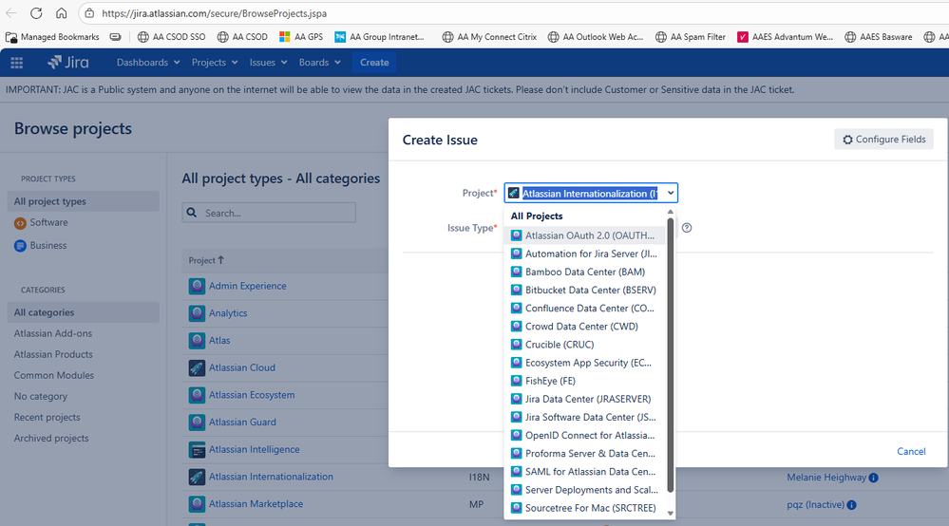The image size is (949, 526).
Task: Click the Project field text input
Action: pos(590,194)
